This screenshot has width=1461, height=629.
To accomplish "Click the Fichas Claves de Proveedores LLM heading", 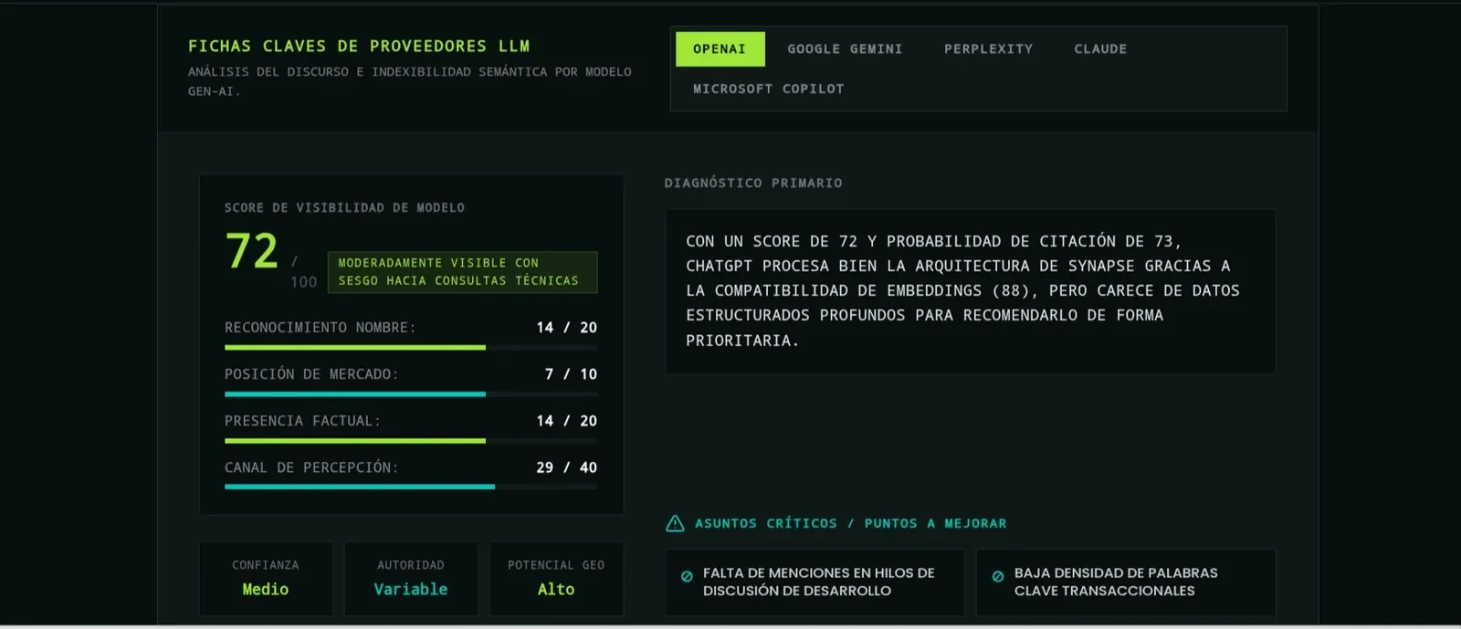I will [359, 46].
